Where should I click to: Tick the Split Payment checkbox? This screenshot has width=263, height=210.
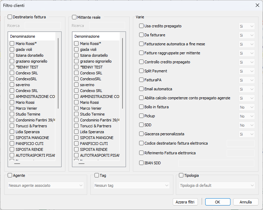(x=141, y=71)
